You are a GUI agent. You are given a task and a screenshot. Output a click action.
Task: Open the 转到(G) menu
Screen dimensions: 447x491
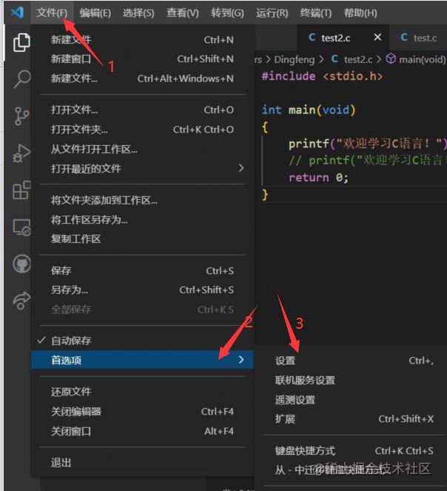point(227,13)
